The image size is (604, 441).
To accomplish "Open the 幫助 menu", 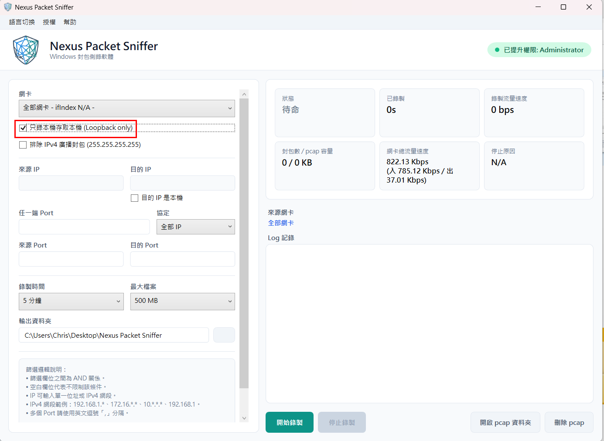I will click(x=70, y=22).
